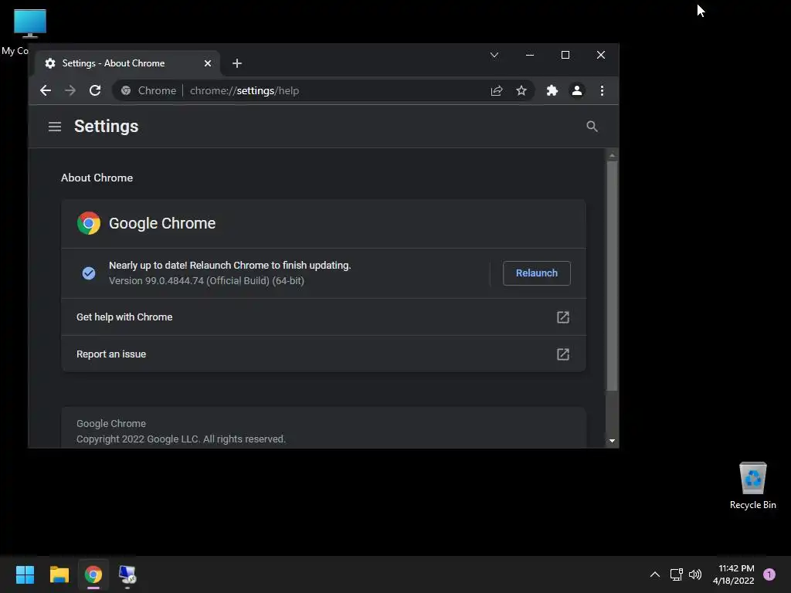The height and width of the screenshot is (593, 791).
Task: Click the search settings magnifier
Action: click(x=592, y=127)
